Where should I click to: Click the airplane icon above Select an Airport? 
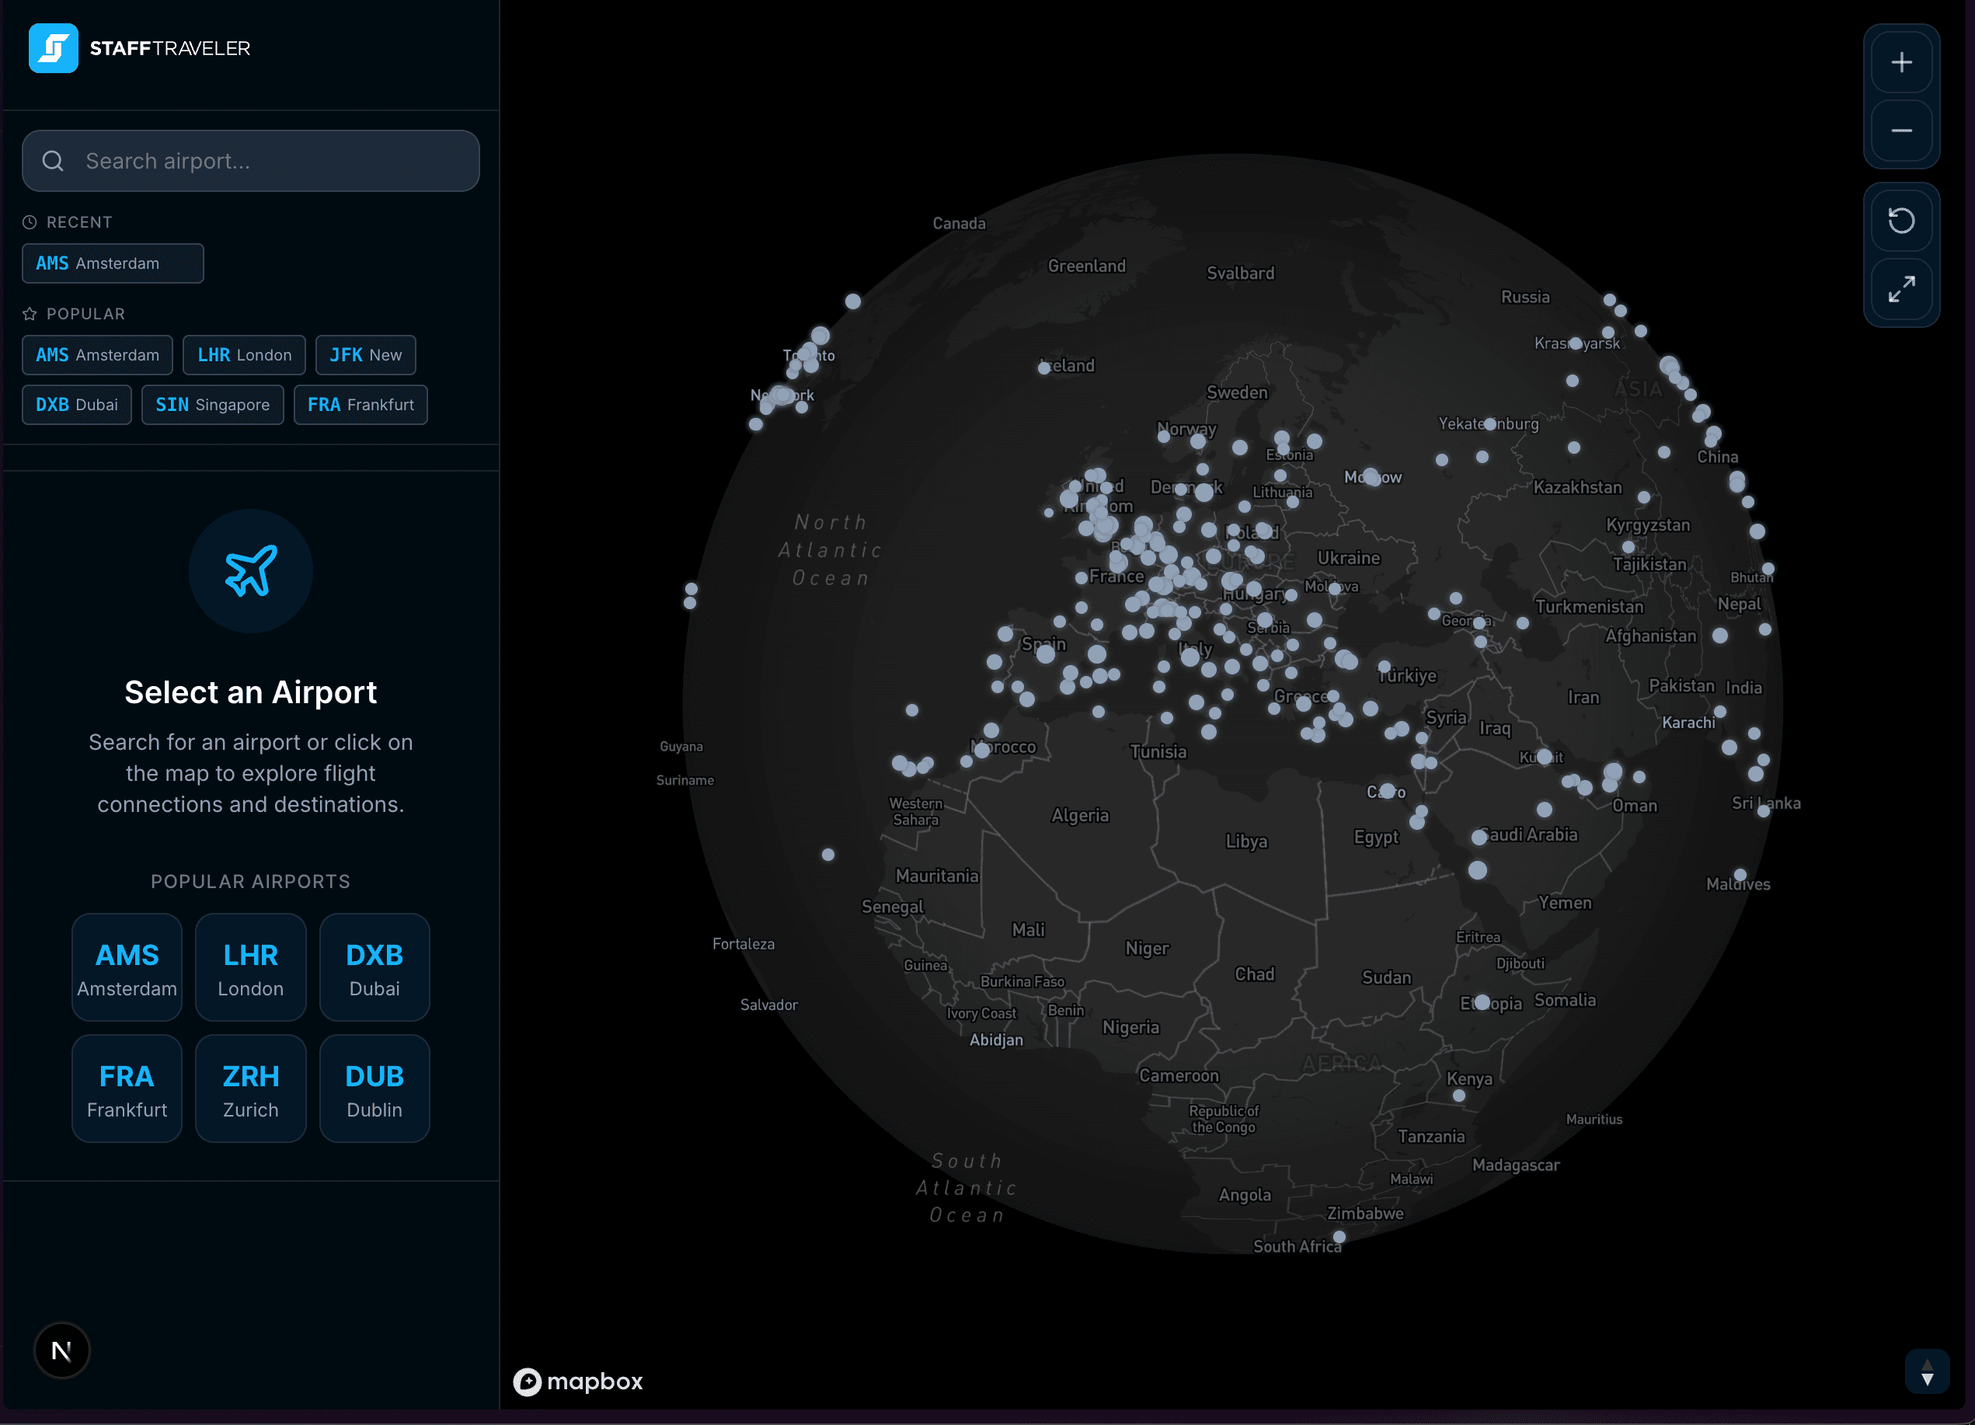(x=251, y=570)
